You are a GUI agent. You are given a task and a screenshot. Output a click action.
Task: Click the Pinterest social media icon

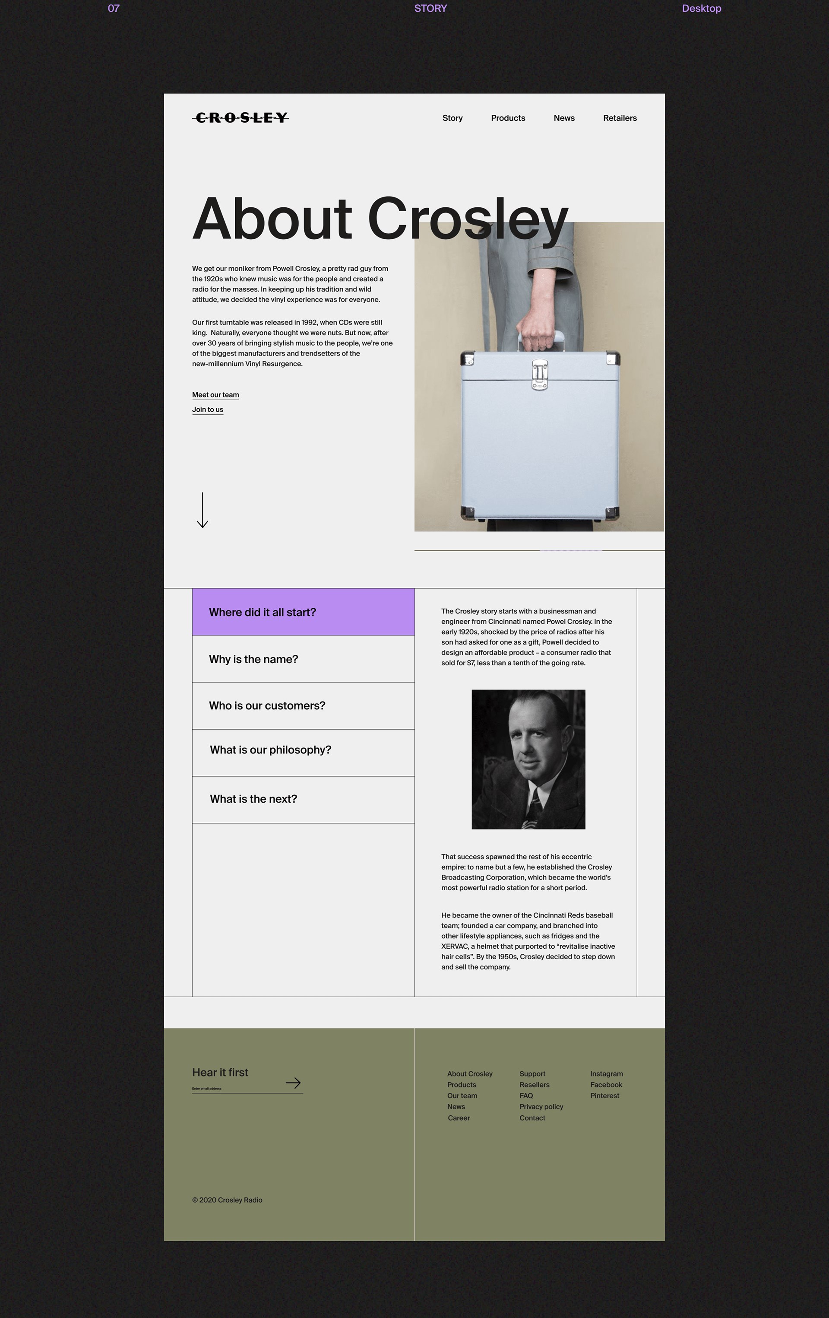coord(605,1096)
